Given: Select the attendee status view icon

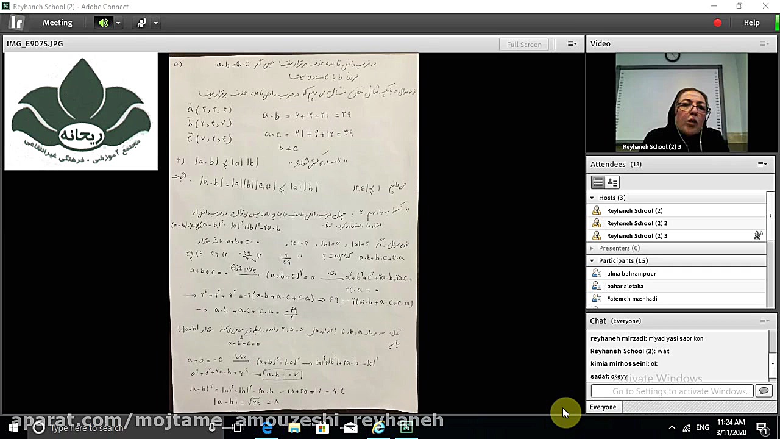Looking at the screenshot, I should pos(612,182).
